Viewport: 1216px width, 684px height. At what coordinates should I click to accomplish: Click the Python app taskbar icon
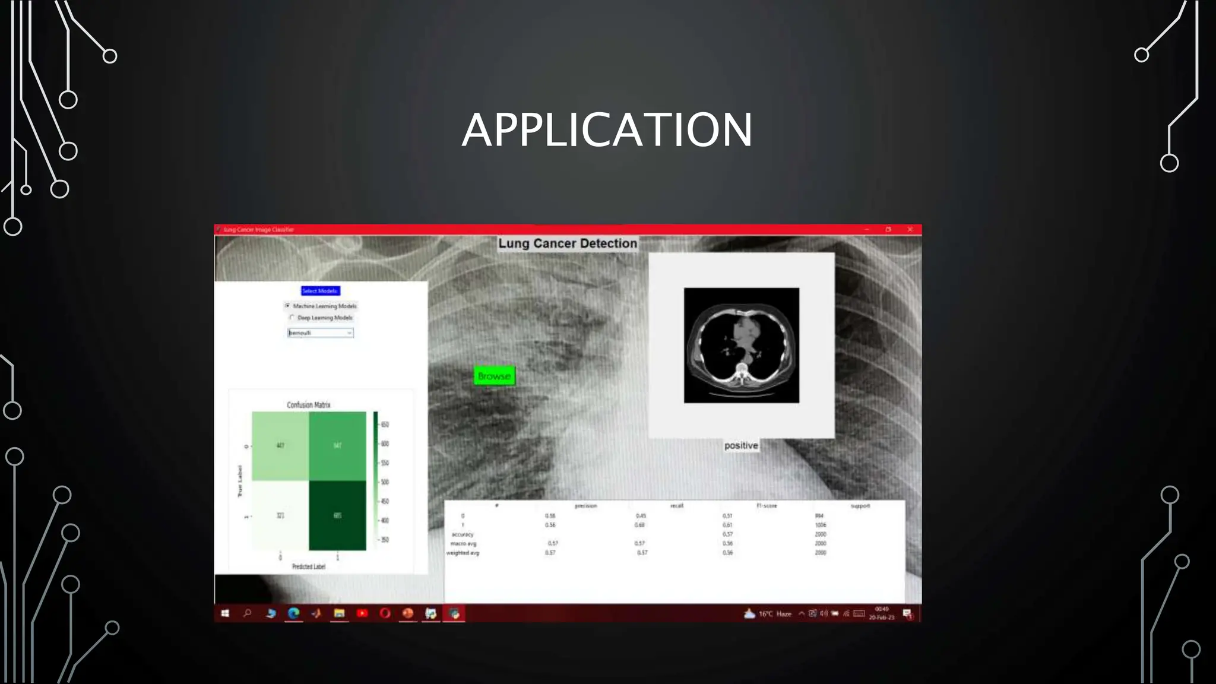tap(454, 613)
